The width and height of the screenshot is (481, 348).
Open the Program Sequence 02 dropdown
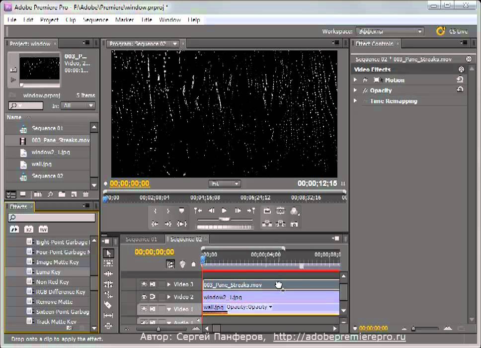[x=175, y=44]
